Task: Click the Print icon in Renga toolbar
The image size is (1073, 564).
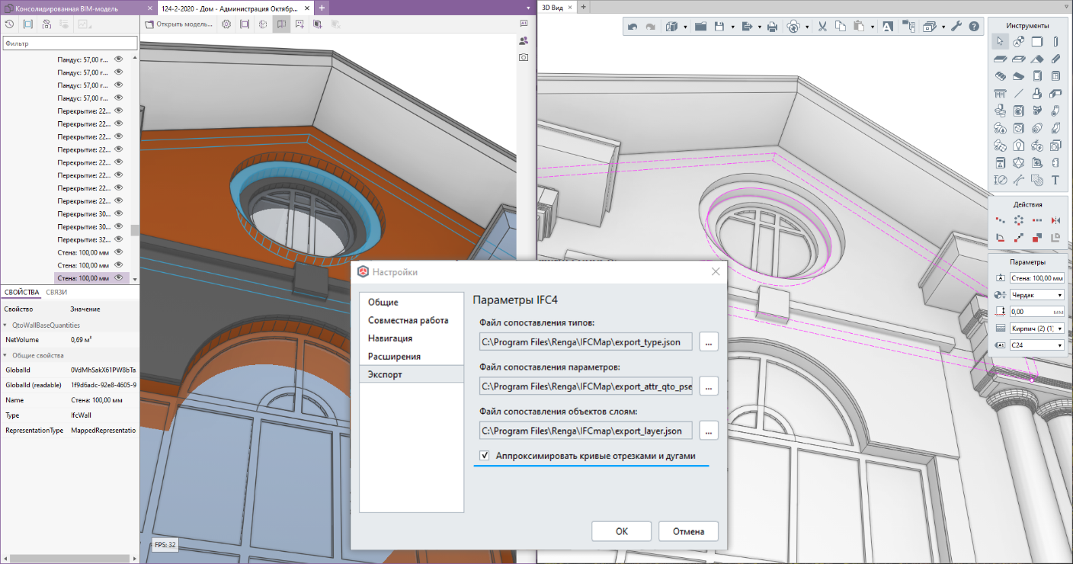Action: pos(772,27)
